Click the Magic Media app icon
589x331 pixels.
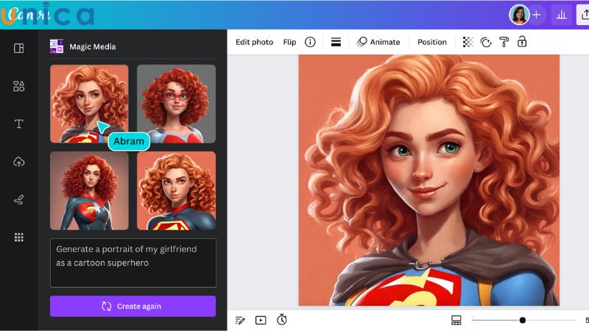(x=57, y=46)
